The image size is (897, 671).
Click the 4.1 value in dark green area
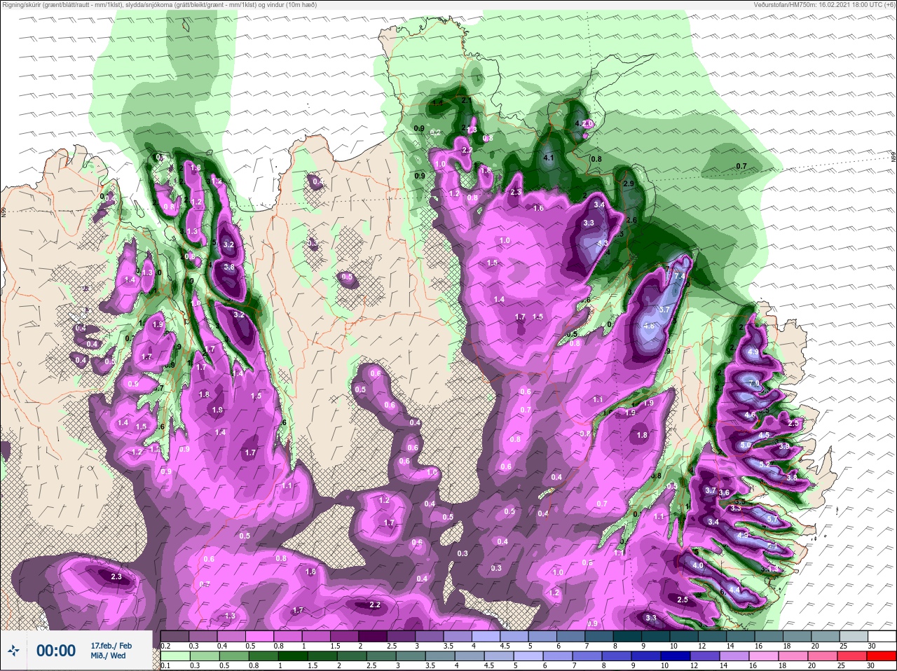[549, 158]
